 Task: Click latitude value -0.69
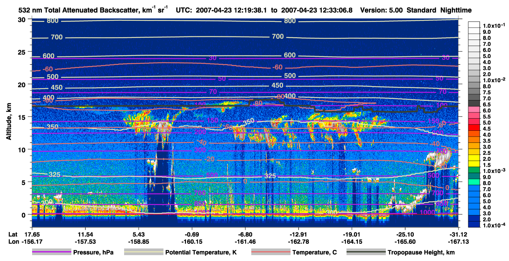pyautogui.click(x=192, y=234)
